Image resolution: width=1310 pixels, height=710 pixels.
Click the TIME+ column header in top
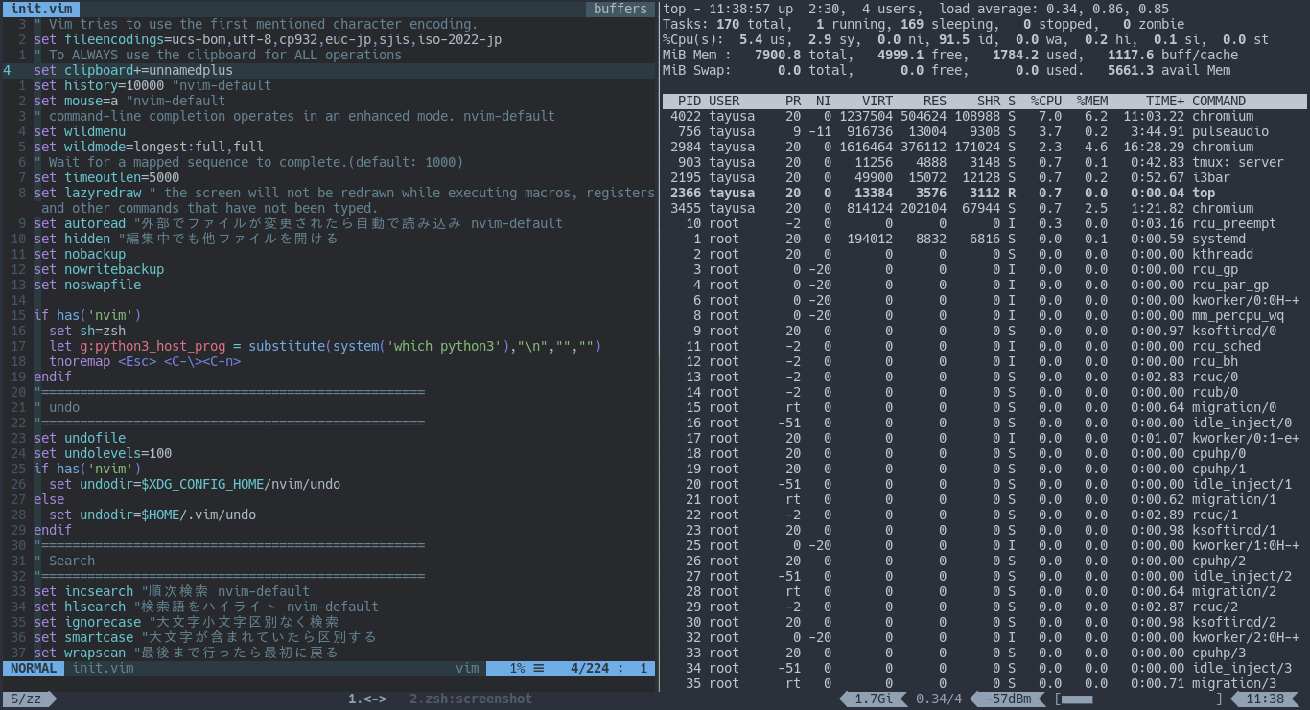click(1165, 101)
